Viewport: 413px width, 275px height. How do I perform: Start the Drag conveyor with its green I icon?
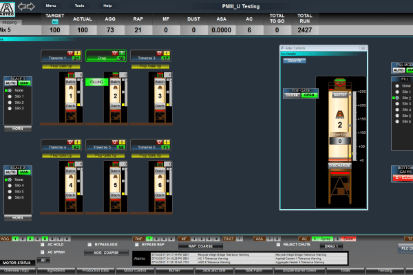point(122,53)
